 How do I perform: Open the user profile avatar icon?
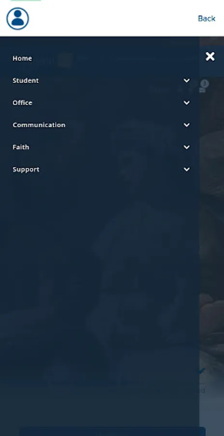click(x=18, y=18)
